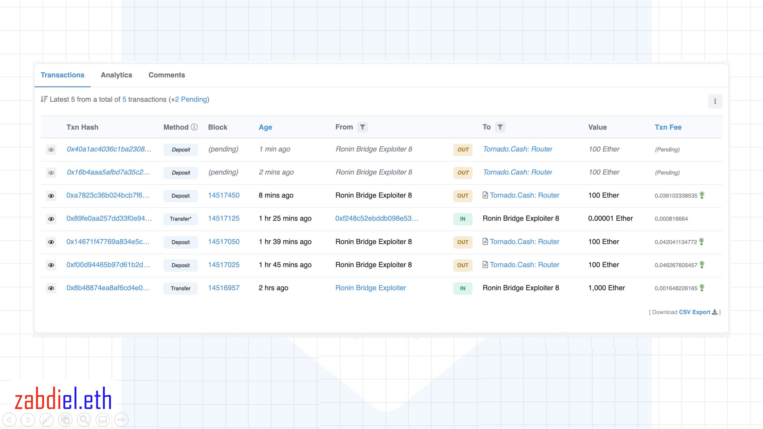Switch to the Analytics tab
Screen dimensions: 763x429
point(116,75)
